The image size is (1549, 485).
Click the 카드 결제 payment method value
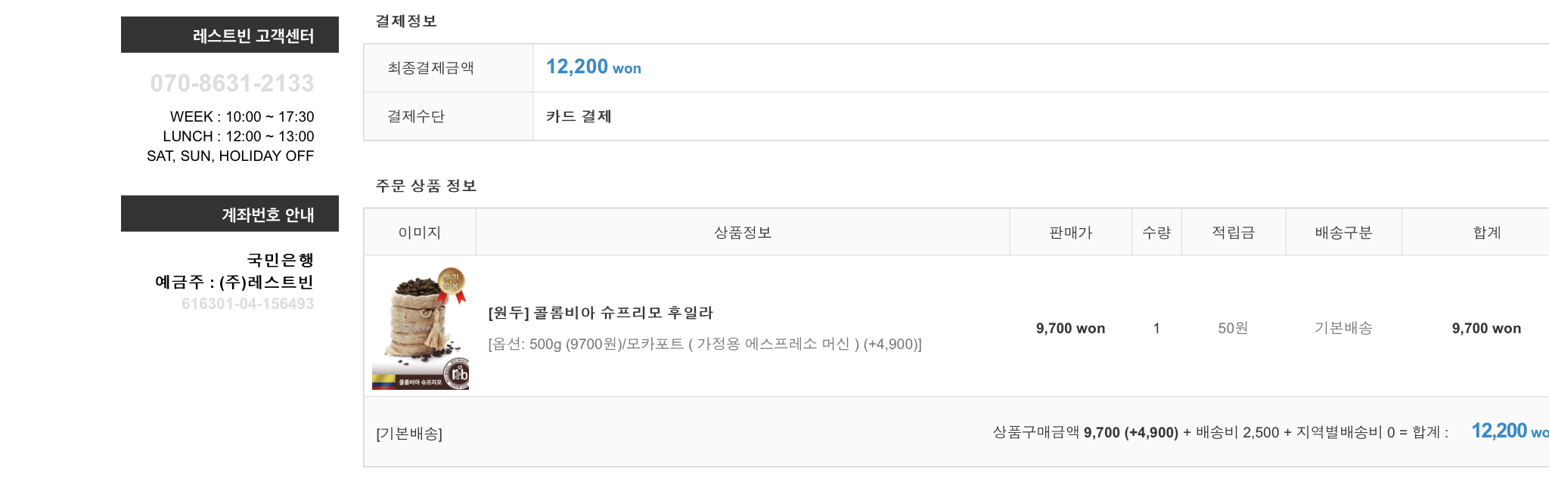579,116
